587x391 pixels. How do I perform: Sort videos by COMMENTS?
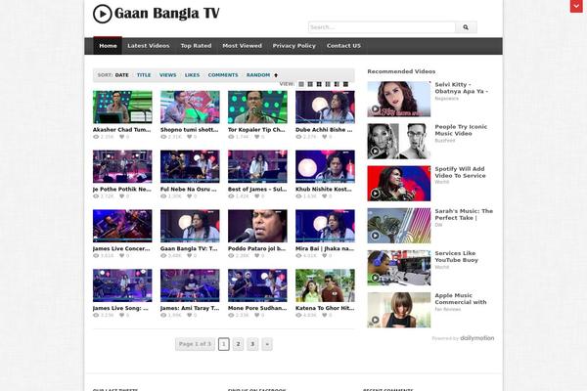click(x=223, y=75)
